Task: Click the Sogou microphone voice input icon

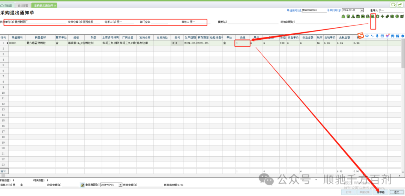Action: (x=377, y=36)
